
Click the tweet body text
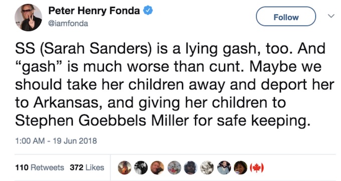174,84
